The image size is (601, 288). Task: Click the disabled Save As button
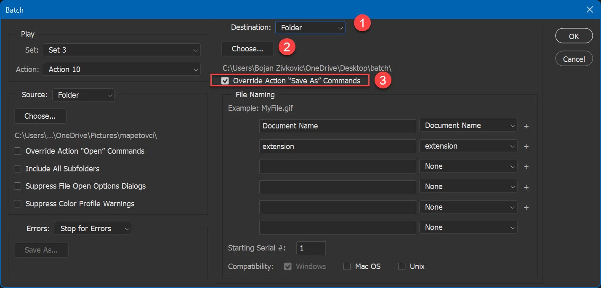[41, 250]
